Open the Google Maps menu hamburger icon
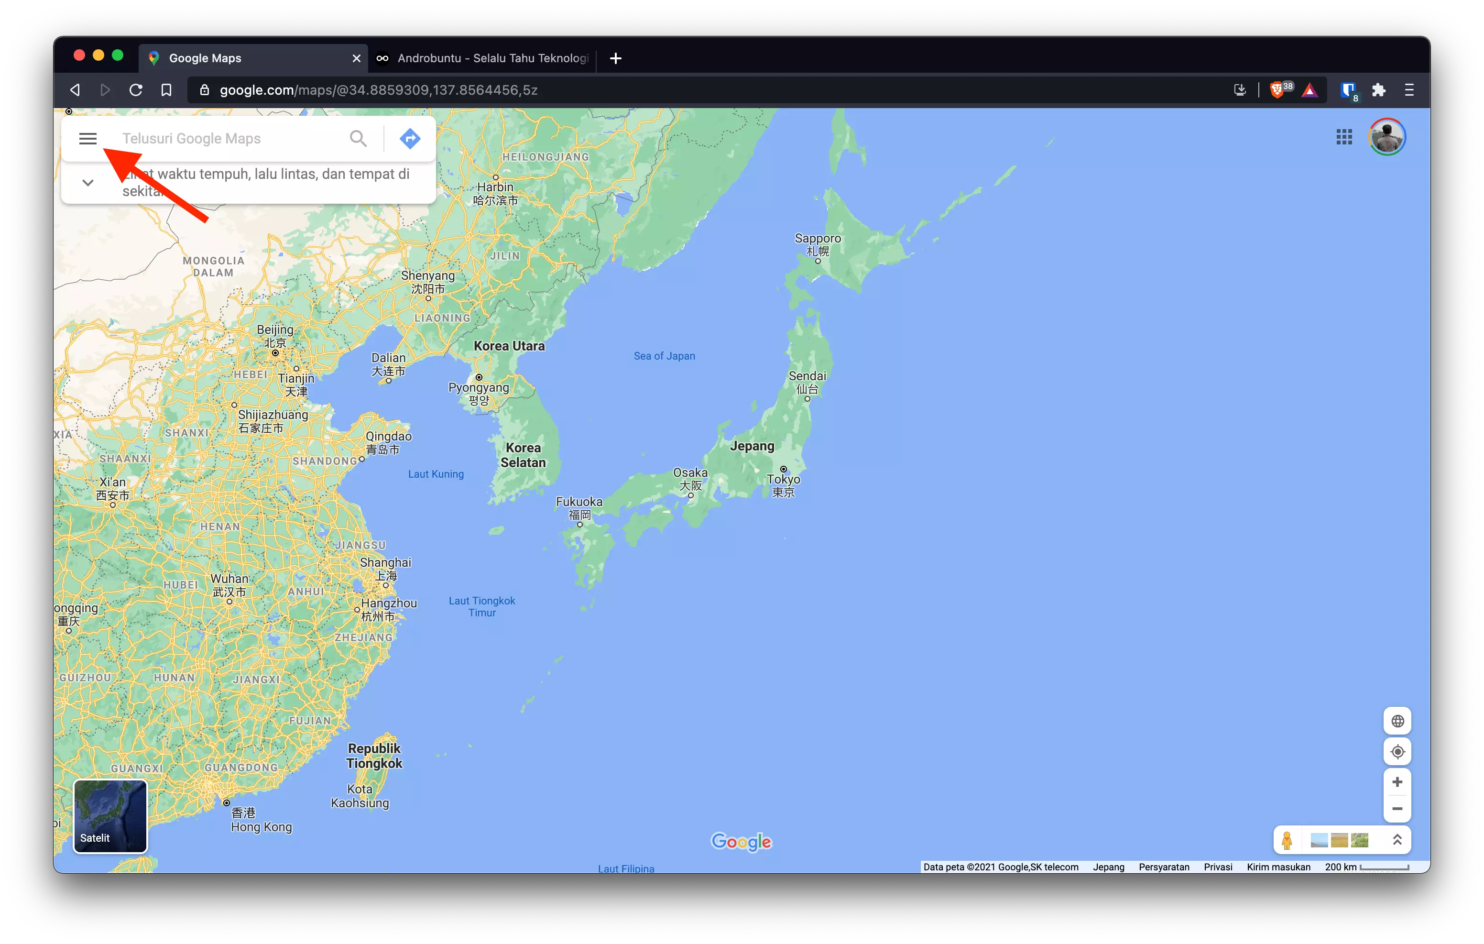This screenshot has width=1484, height=944. click(x=87, y=138)
